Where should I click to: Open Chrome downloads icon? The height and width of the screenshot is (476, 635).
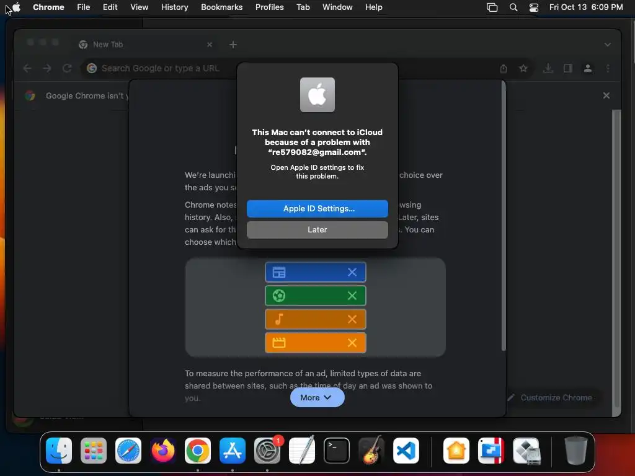[548, 68]
